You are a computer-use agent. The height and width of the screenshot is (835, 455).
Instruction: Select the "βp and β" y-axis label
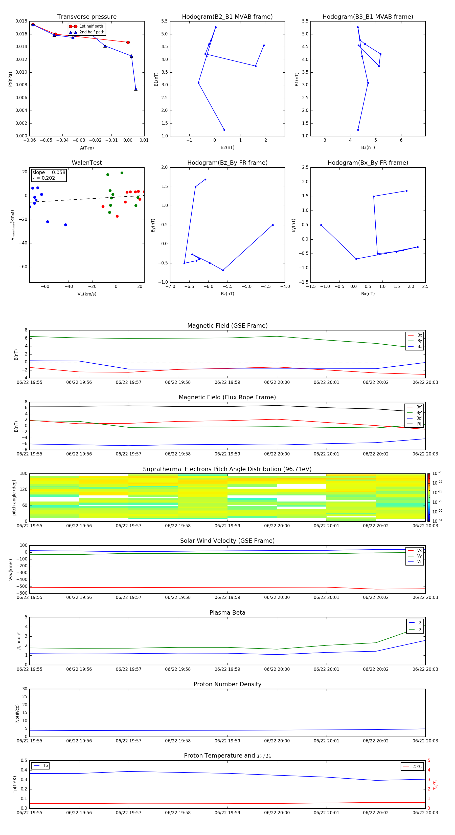coord(19,641)
